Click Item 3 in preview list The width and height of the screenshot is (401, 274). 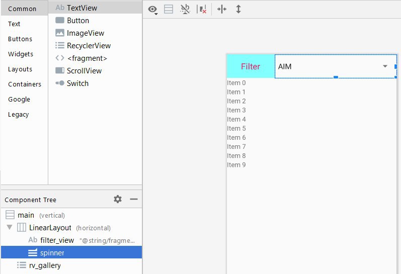236,110
